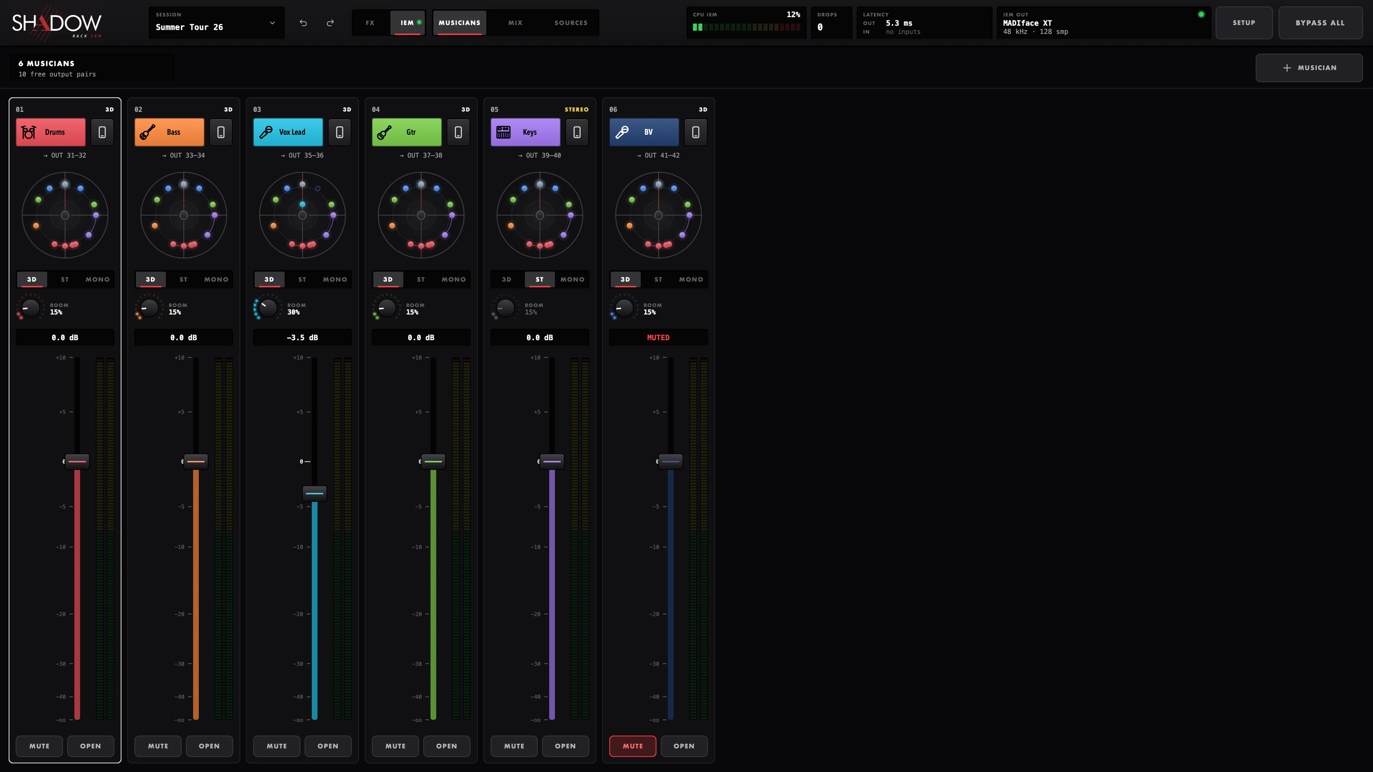Switch to the SOURCES tab

[571, 23]
